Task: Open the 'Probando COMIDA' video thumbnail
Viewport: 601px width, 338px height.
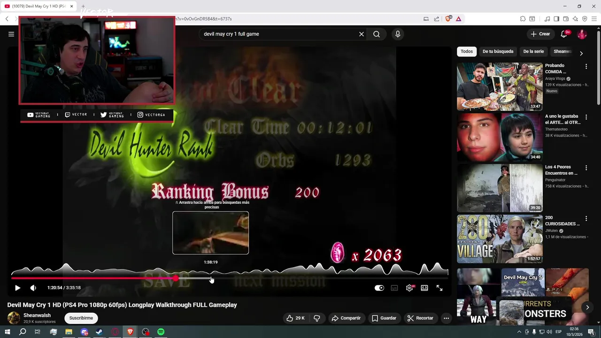Action: [x=500, y=86]
